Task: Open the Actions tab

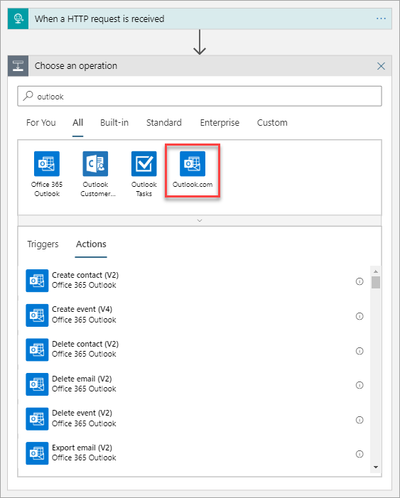Action: pyautogui.click(x=91, y=244)
